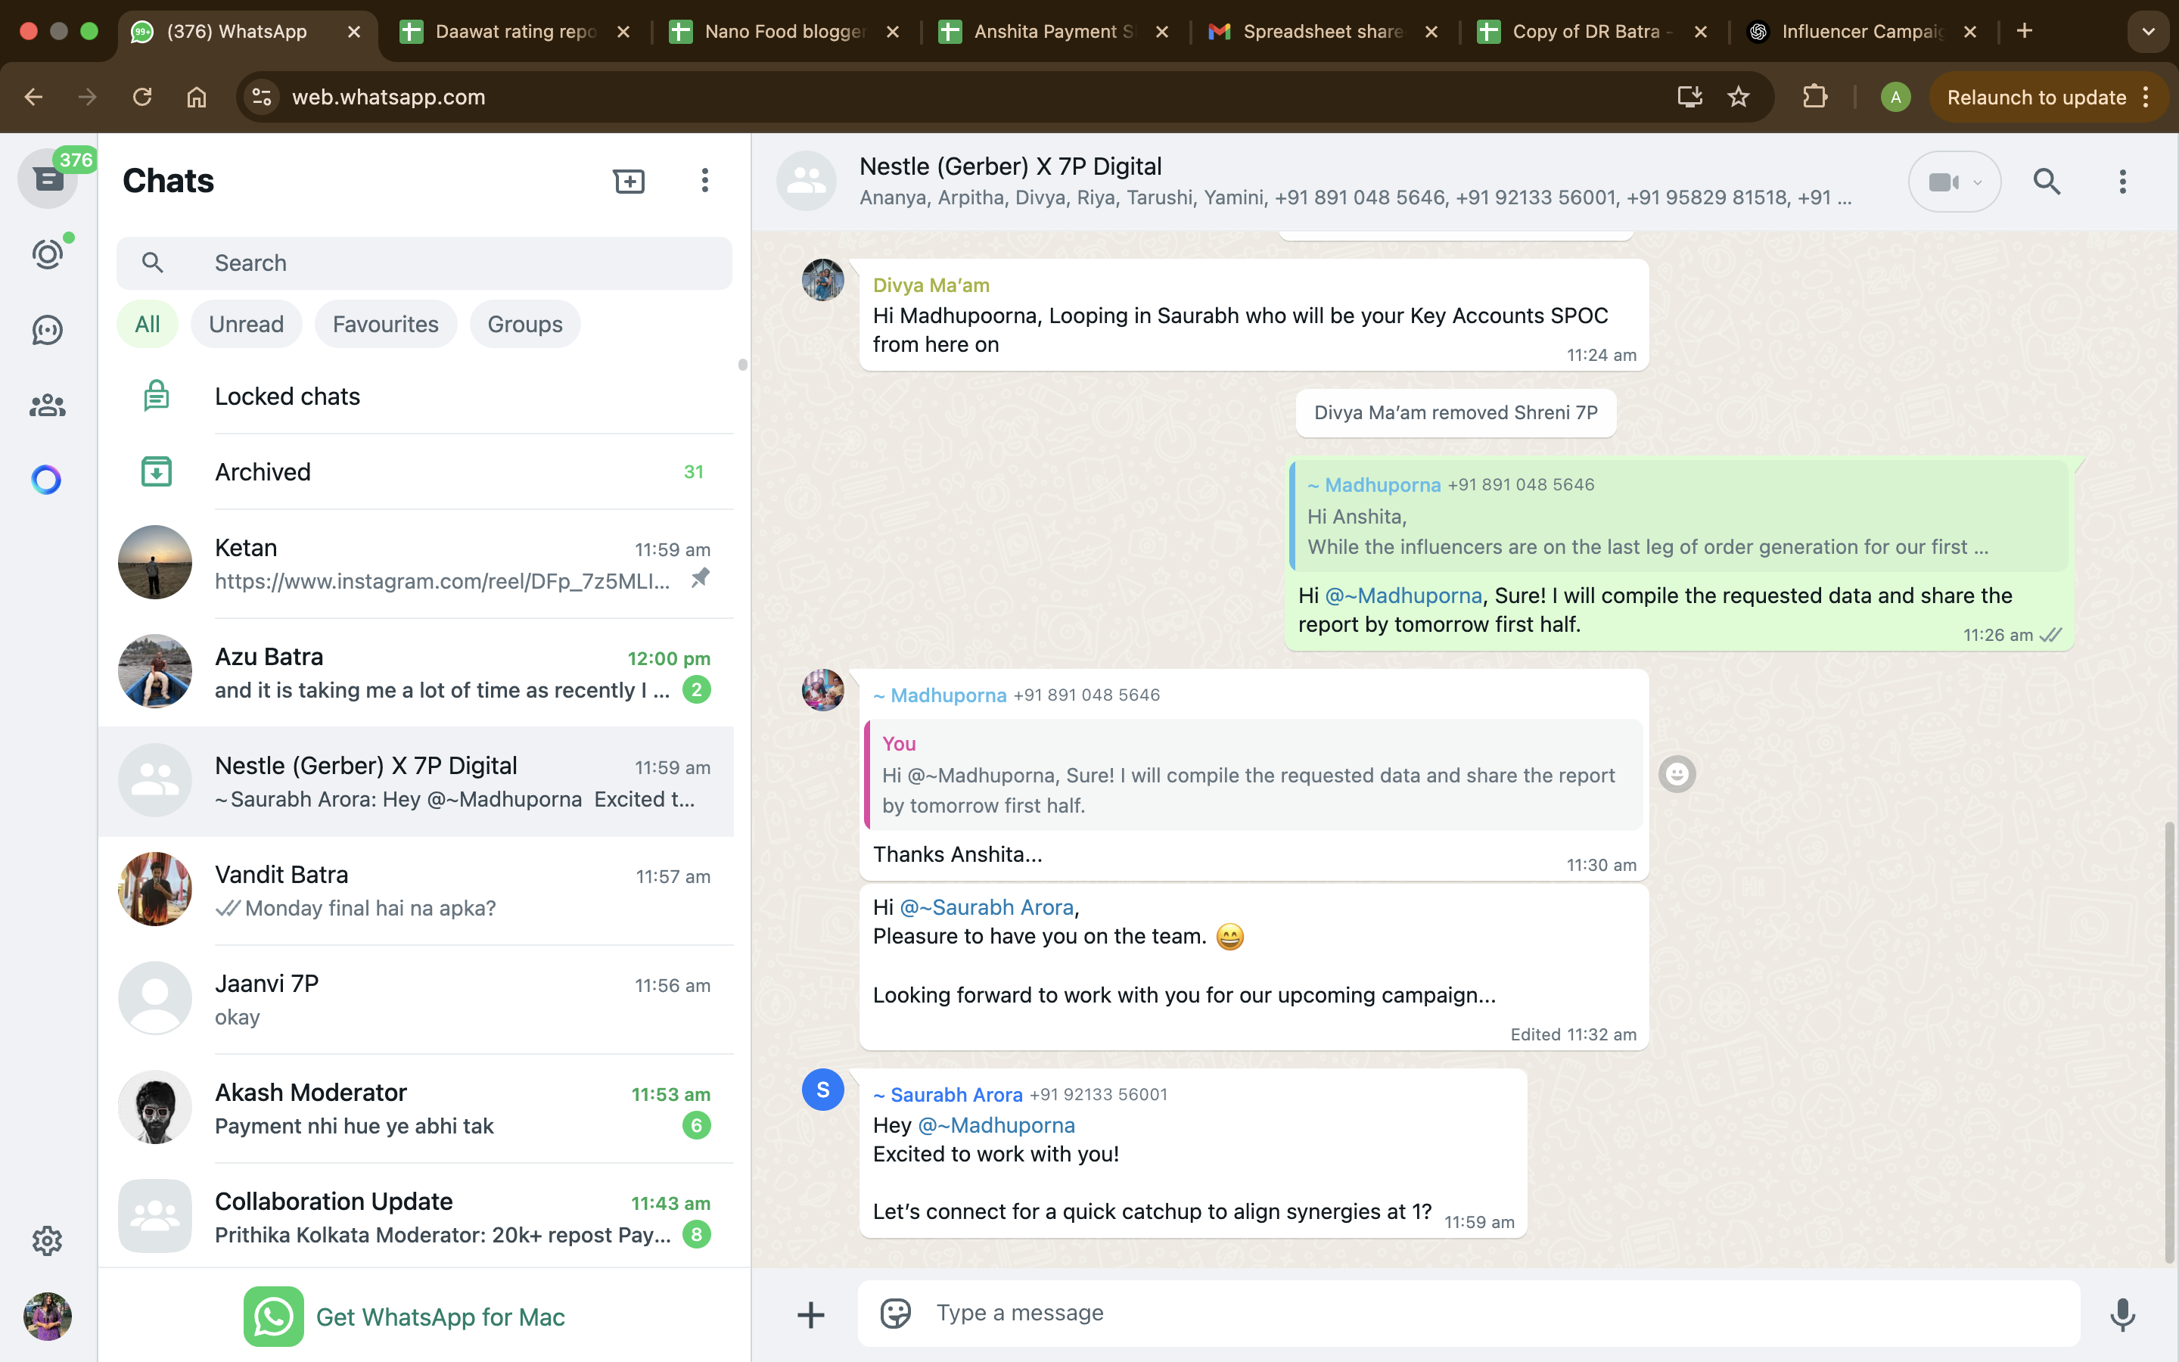Open the Meta AI ring icon

[47, 479]
